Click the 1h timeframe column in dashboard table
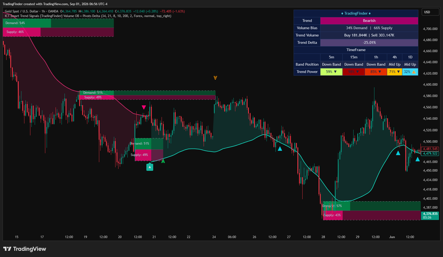The width and height of the screenshot is (443, 257). (x=376, y=57)
